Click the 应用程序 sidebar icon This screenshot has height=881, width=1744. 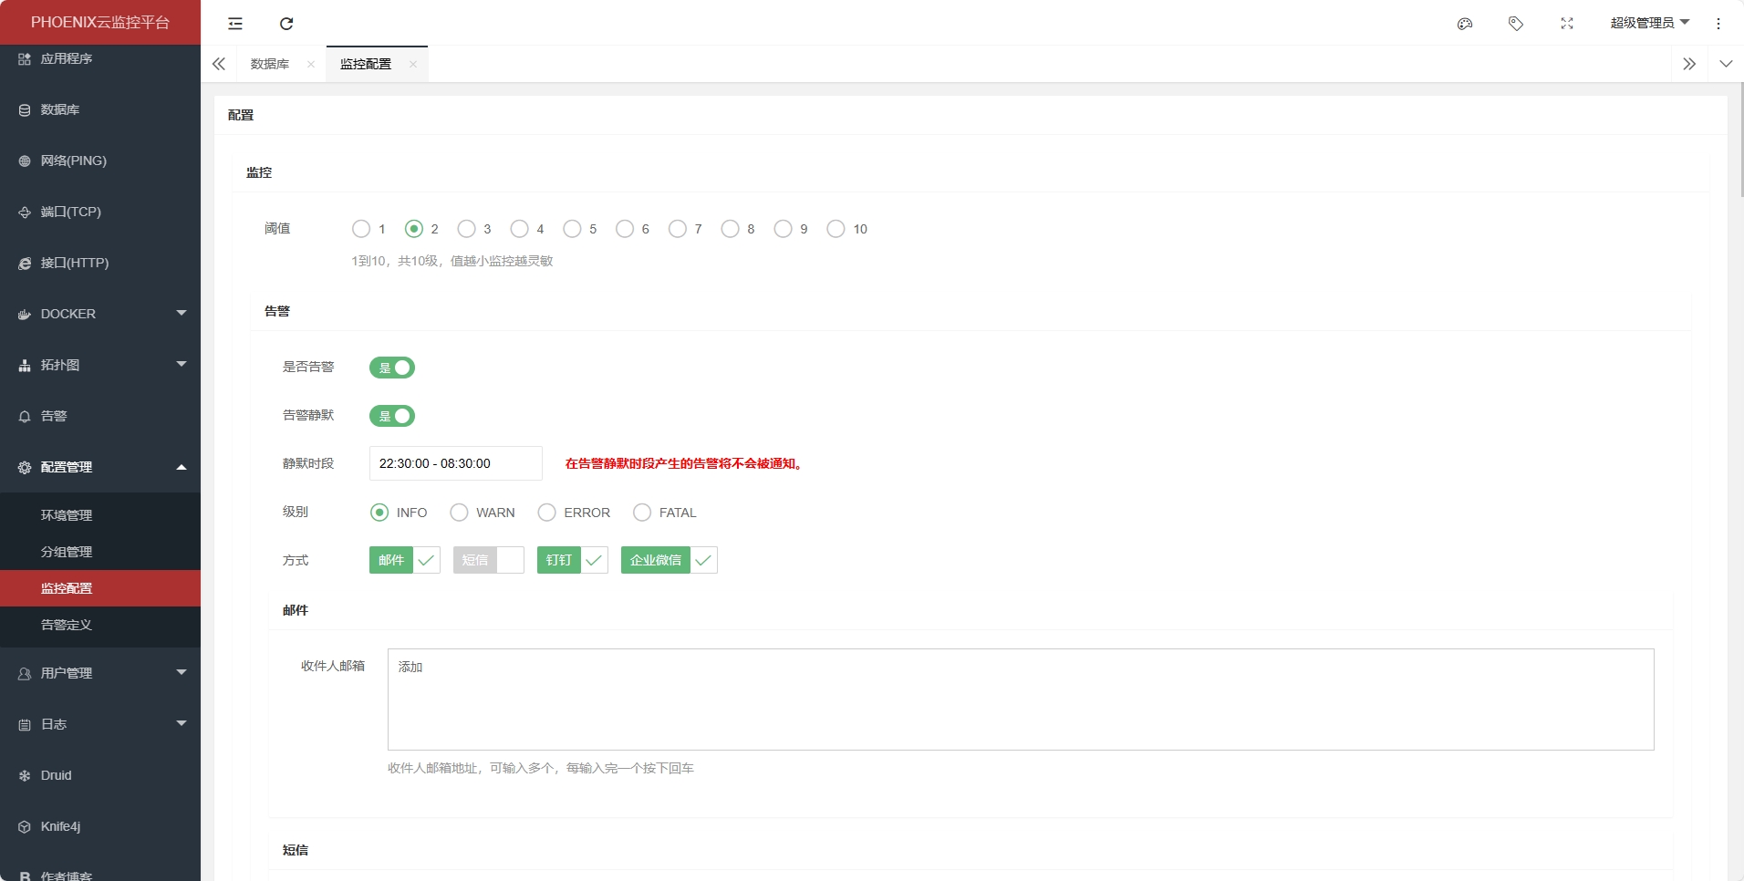25,58
